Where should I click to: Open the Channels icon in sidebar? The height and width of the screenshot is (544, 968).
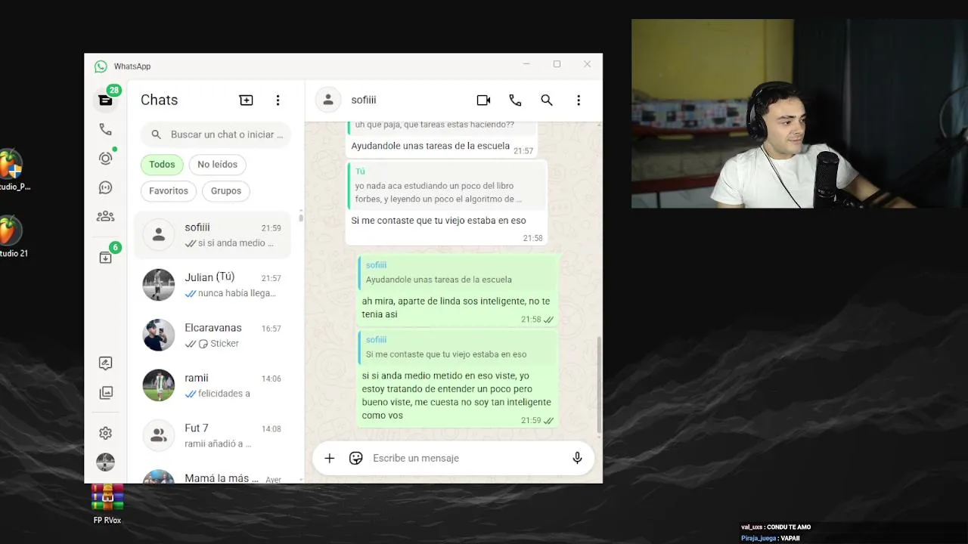coord(105,187)
